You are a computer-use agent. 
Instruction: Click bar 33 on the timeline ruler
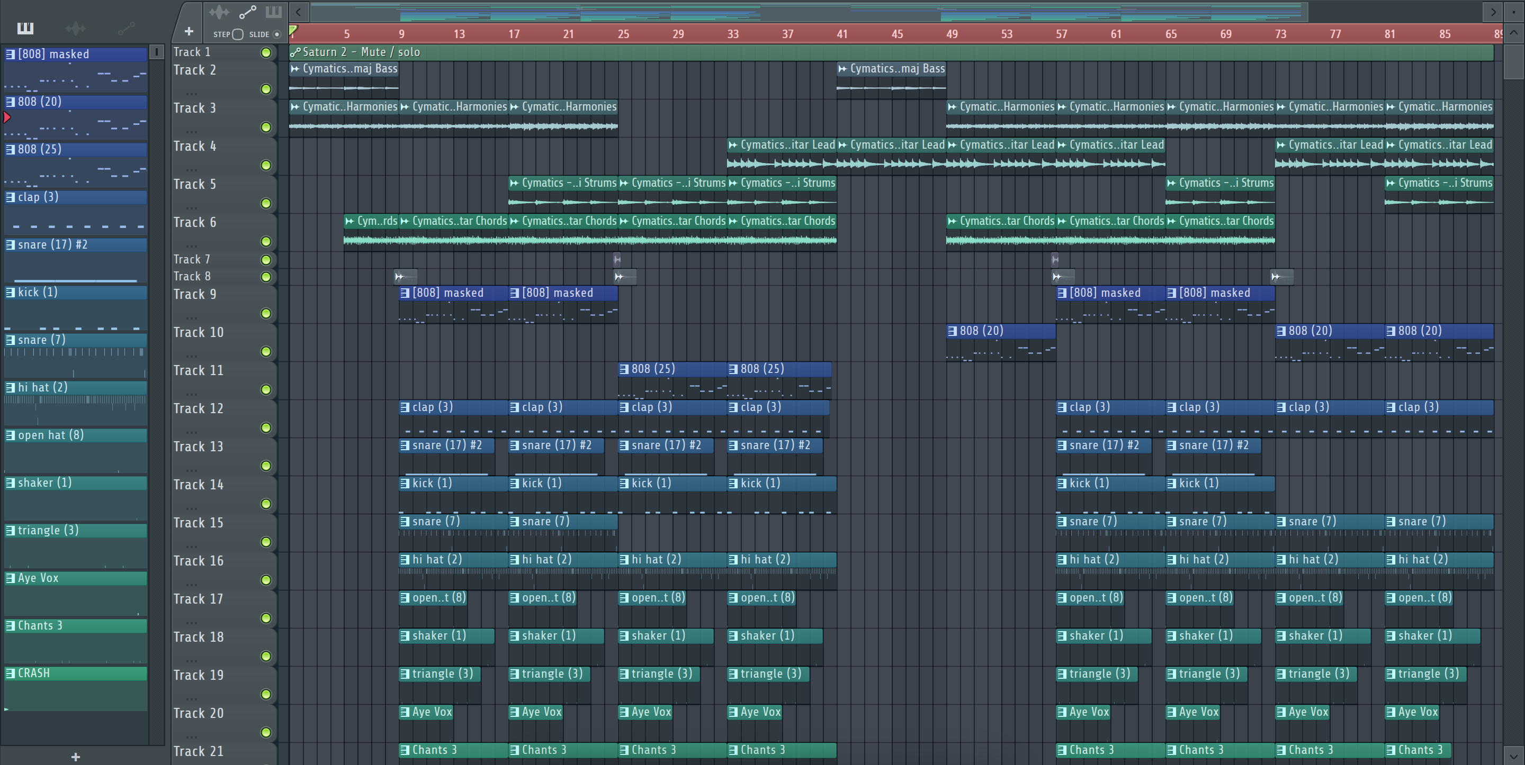point(733,34)
